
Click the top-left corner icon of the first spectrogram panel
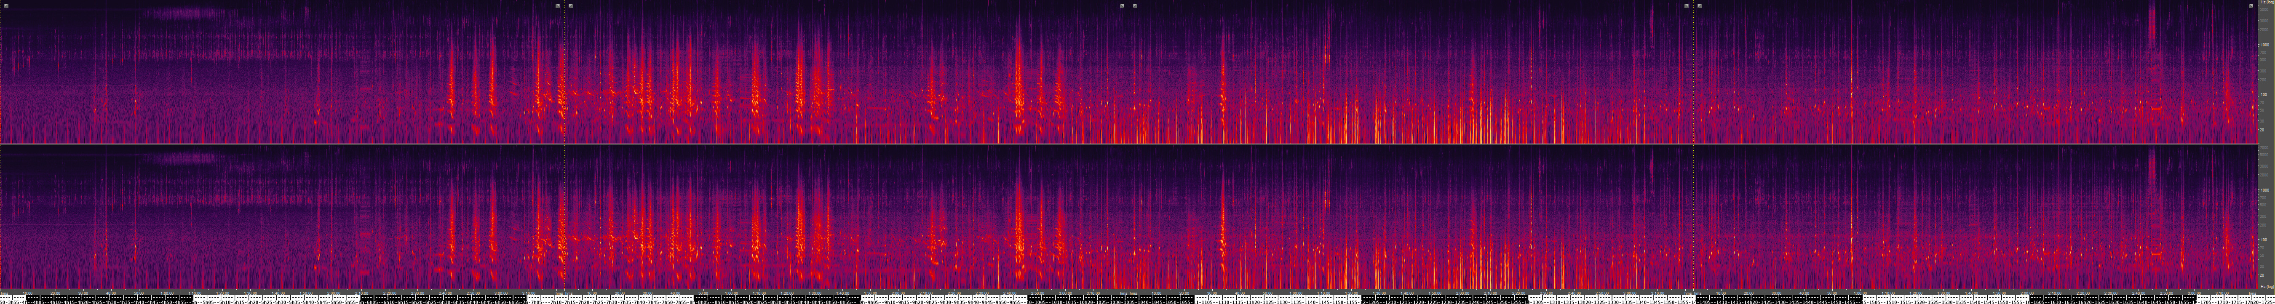[x=6, y=5]
